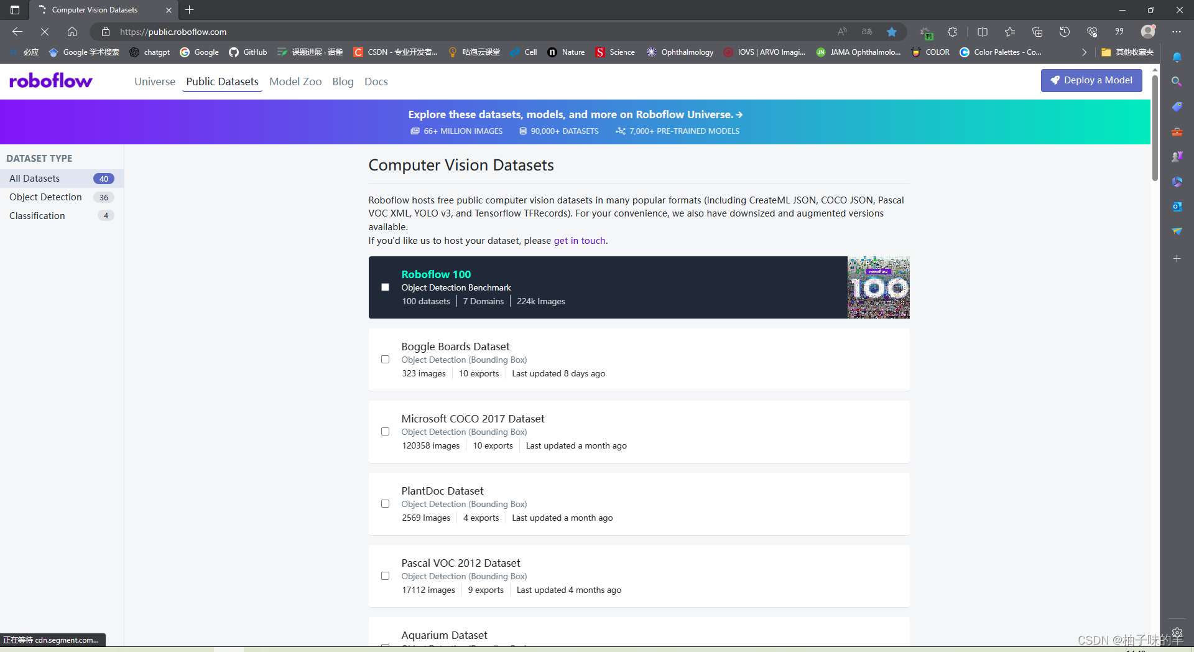Toggle the favorites star for this page
1194x652 pixels.
[x=892, y=32]
